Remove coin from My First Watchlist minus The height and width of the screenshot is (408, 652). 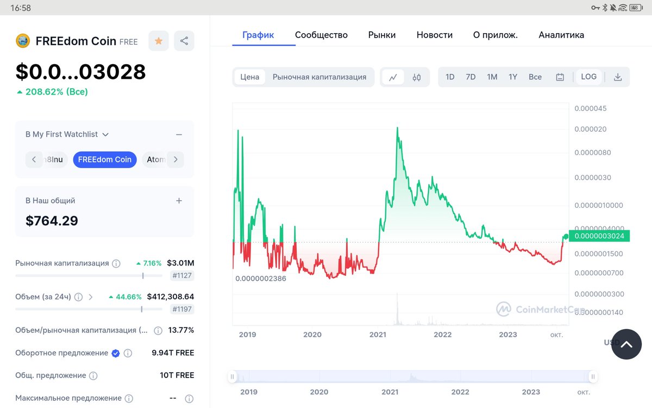point(179,134)
